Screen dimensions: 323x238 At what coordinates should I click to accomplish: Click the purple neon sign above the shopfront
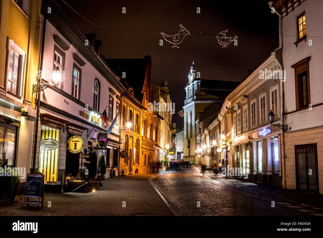264,132
